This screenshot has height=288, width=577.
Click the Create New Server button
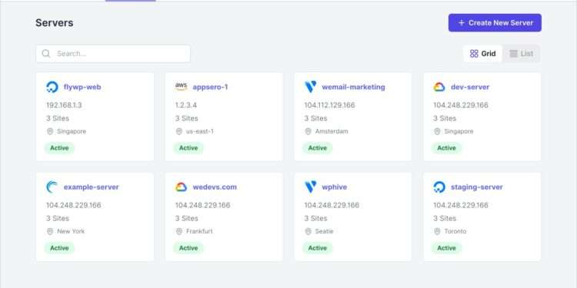click(x=495, y=23)
